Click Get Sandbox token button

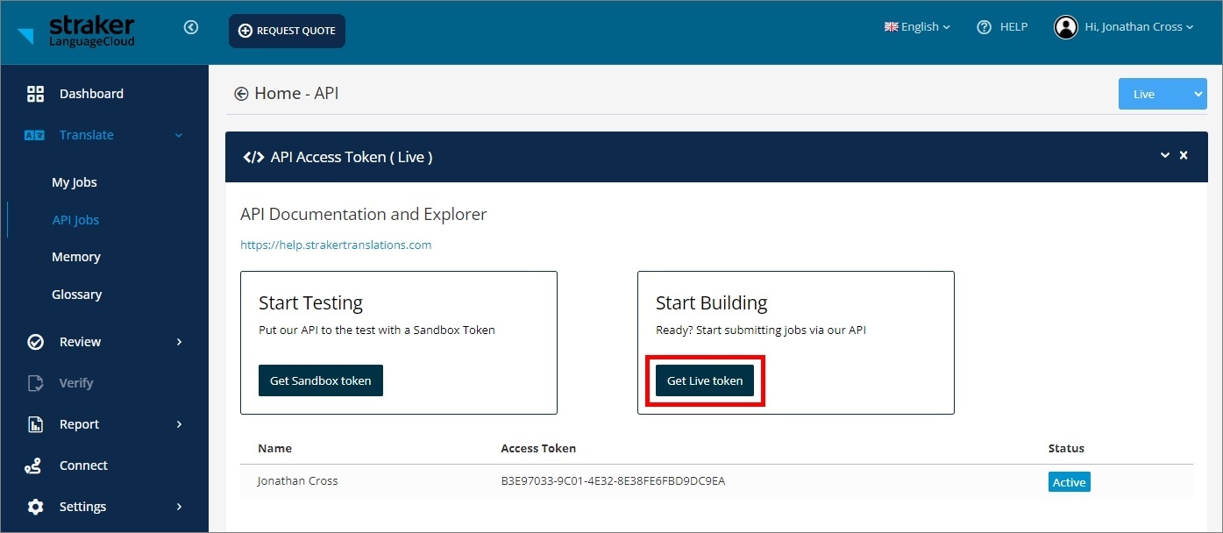click(x=321, y=380)
